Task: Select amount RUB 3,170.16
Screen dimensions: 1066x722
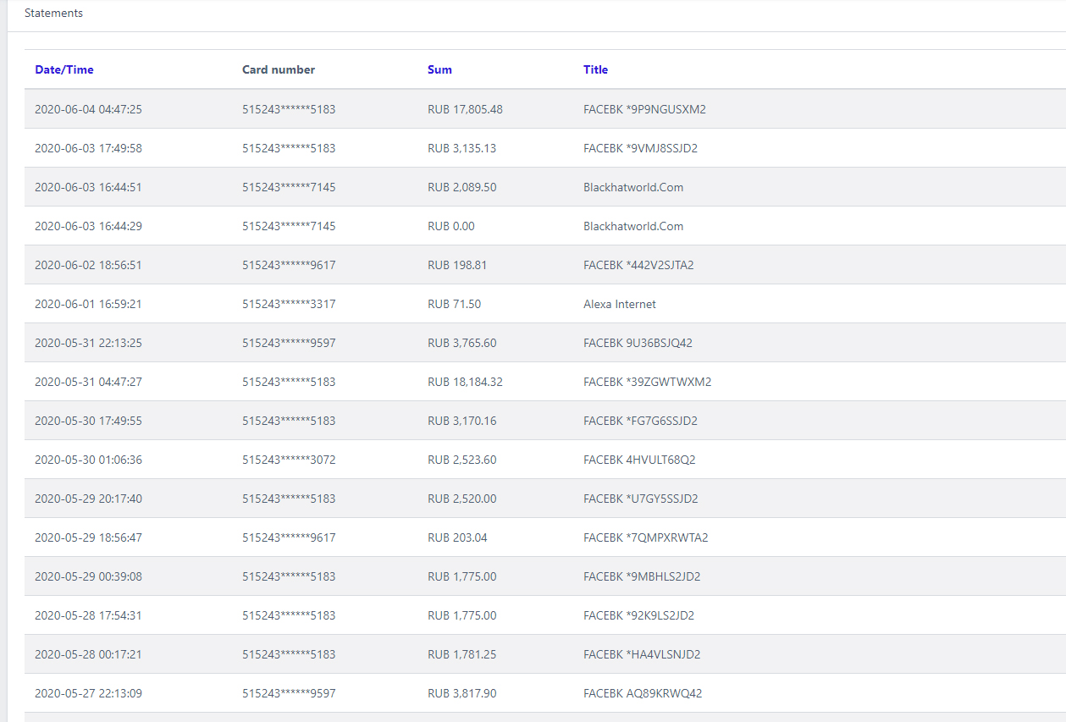Action: [461, 421]
